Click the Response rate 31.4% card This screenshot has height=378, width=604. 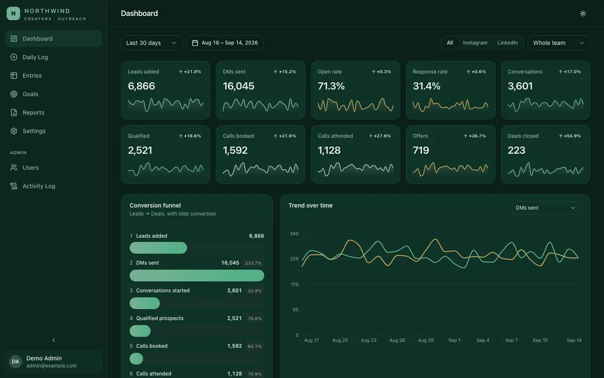[x=450, y=90]
